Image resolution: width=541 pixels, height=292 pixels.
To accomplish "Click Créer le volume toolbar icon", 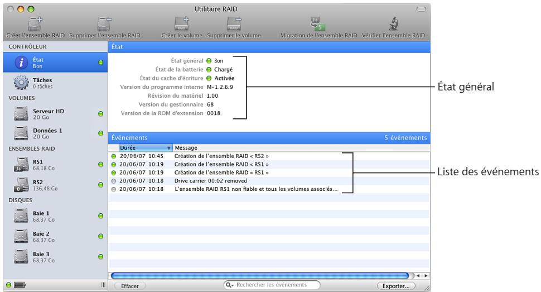I will (182, 24).
